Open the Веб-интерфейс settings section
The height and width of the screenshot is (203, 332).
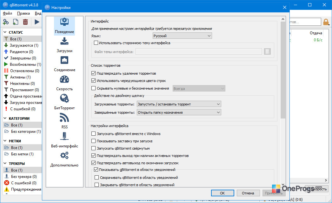64,140
